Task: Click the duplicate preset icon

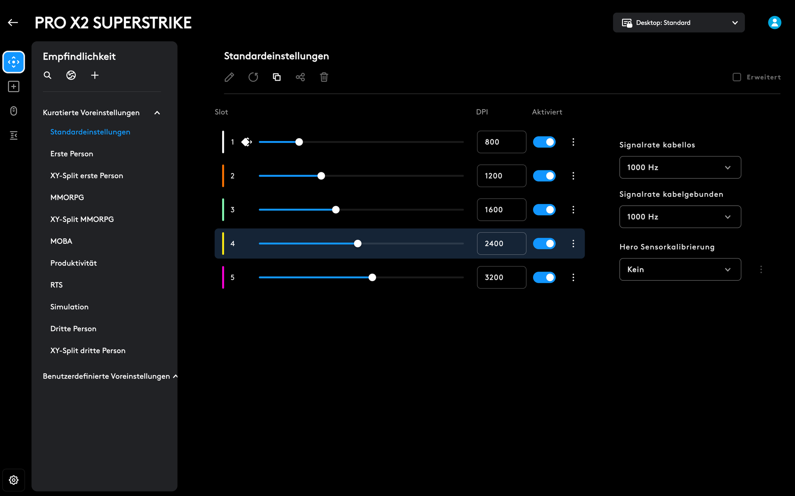Action: (x=277, y=77)
